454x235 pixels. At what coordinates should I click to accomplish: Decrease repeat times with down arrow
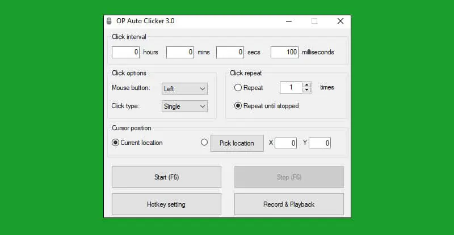click(306, 90)
